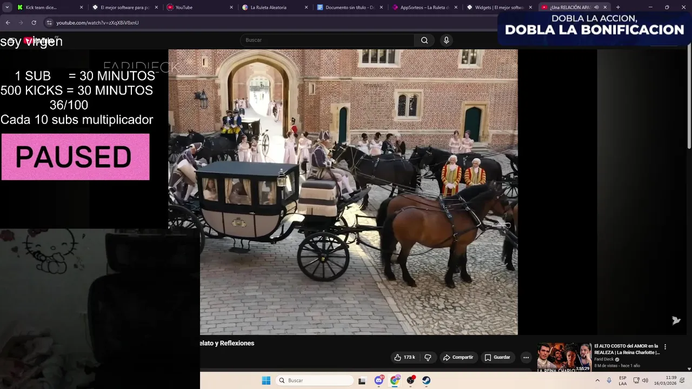
Task: Open options menu for recommended Reina Charlotte video
Action: pos(665,347)
